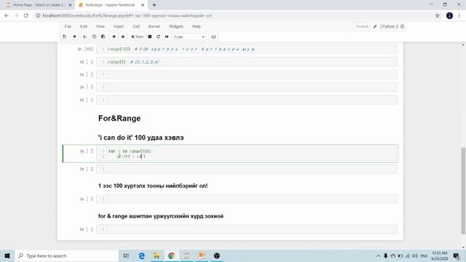Reload the current page
The width and height of the screenshot is (466, 262).
26,15
